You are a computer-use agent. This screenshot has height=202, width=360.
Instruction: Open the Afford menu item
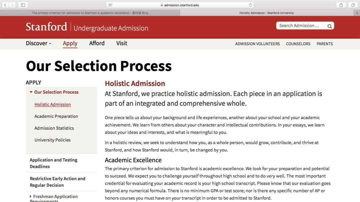(97, 43)
